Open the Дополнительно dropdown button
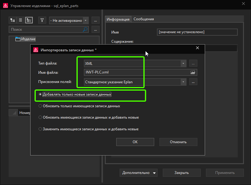The height and width of the screenshot is (185, 251). click(138, 173)
